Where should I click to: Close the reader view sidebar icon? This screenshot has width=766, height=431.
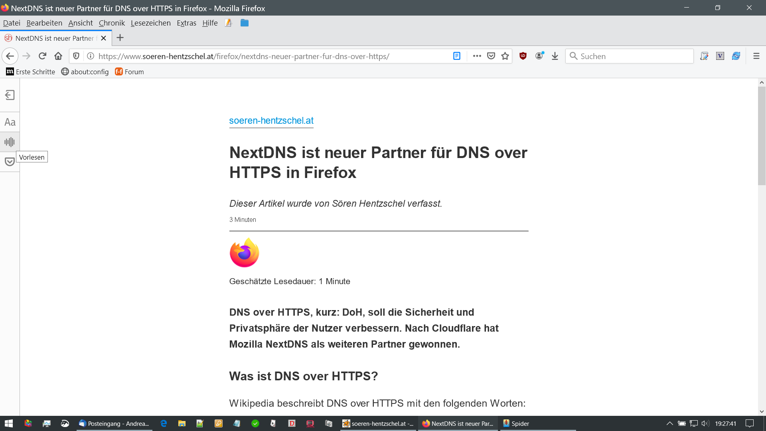tap(10, 95)
